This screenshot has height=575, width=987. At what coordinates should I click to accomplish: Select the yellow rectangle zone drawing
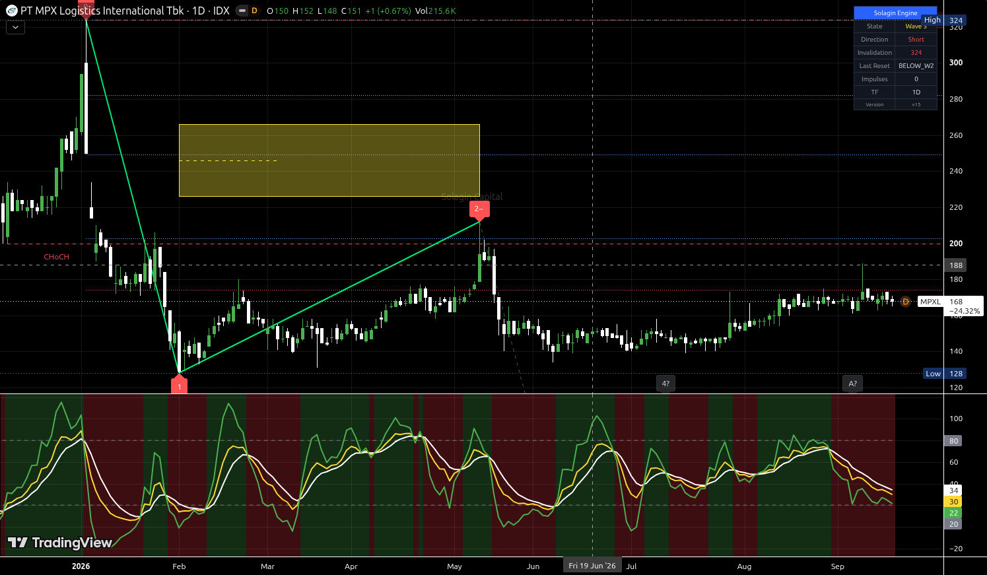pyautogui.click(x=329, y=160)
